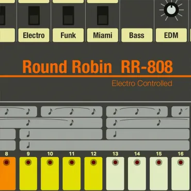Flip the switch above Funk
This screenshot has width=191, height=191.
pos(68,15)
